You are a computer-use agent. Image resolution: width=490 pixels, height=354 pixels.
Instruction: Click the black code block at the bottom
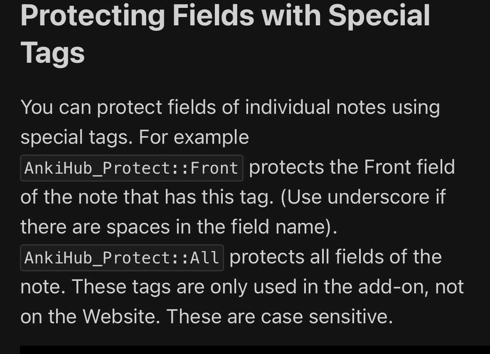pyautogui.click(x=255, y=349)
